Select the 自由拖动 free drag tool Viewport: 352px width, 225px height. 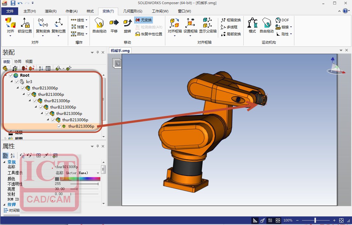[x=99, y=25]
